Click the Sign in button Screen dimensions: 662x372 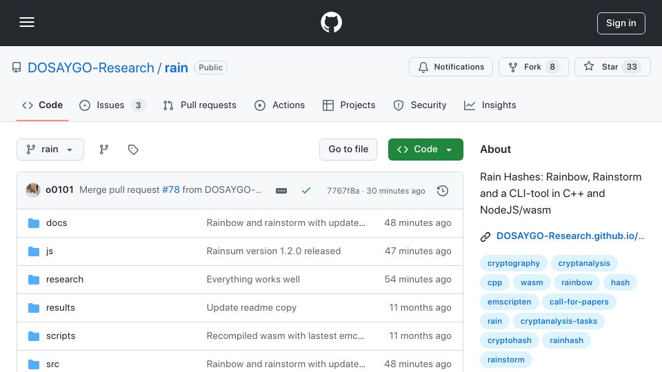[621, 23]
